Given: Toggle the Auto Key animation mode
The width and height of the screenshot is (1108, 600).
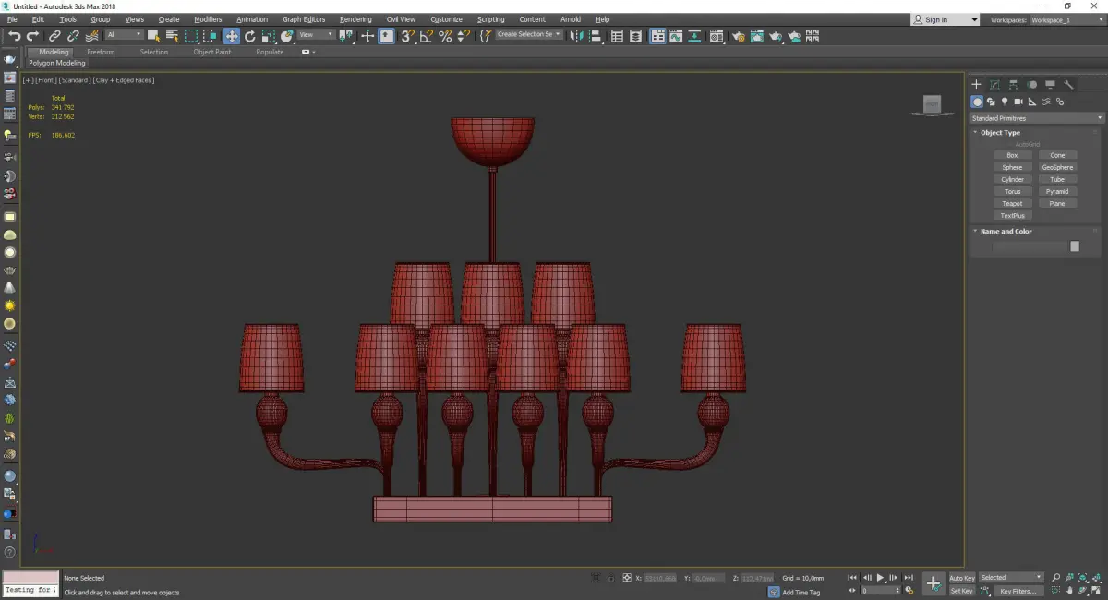Looking at the screenshot, I should [961, 578].
